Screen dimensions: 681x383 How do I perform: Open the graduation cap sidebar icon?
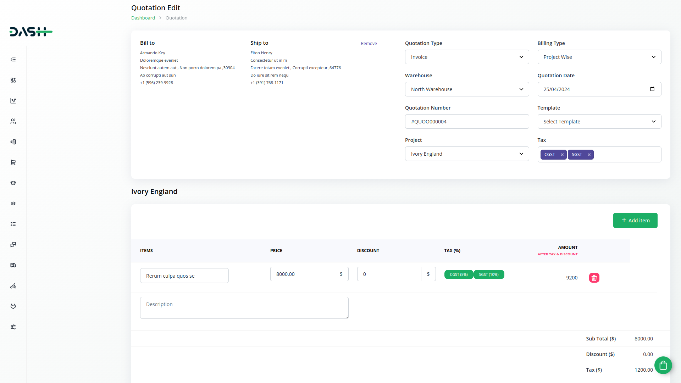tap(13, 183)
